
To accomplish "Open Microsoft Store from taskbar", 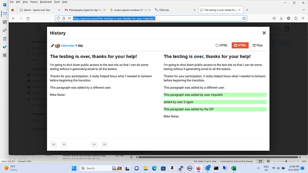I will (x=163, y=168).
